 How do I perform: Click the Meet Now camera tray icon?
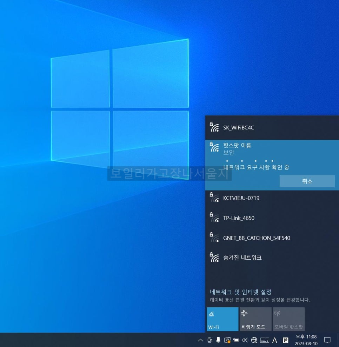210,340
